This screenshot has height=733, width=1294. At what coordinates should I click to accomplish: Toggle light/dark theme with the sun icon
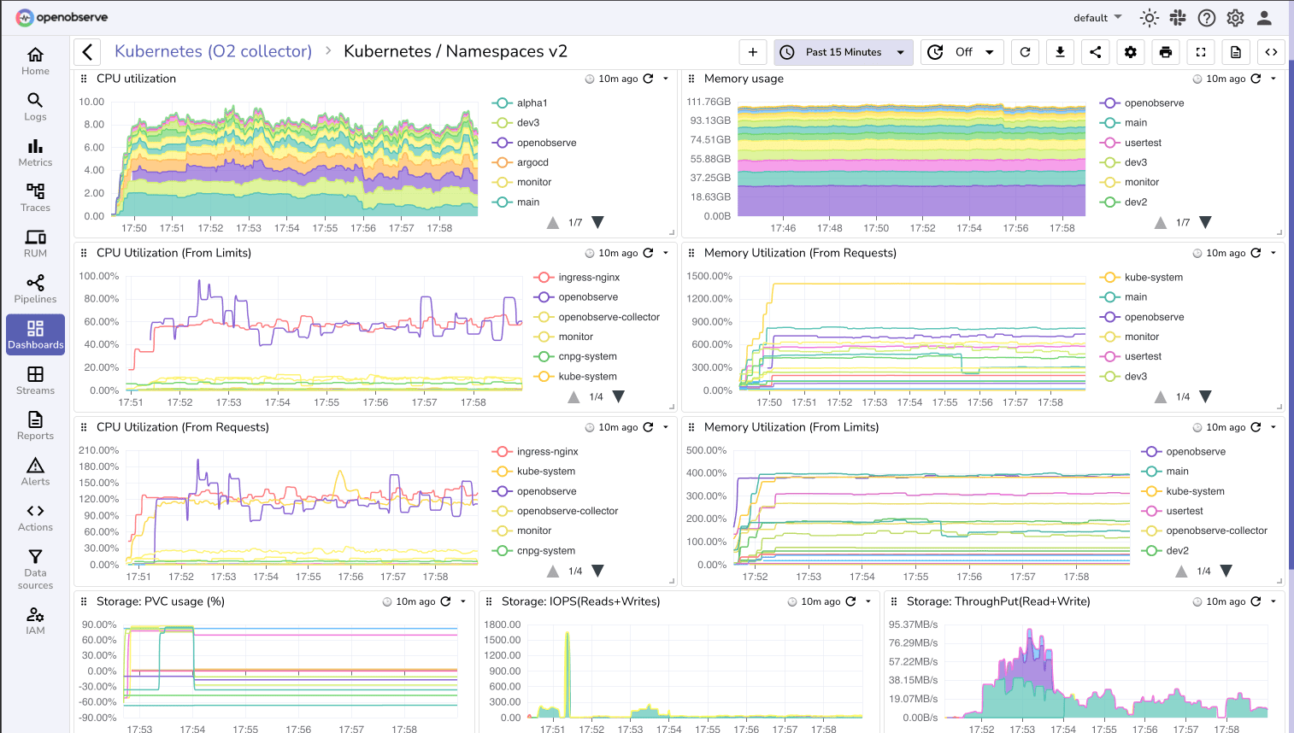coord(1149,17)
